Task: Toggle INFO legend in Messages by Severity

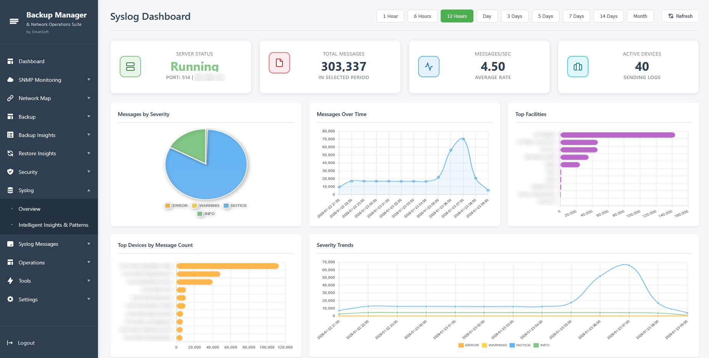Action: [206, 214]
